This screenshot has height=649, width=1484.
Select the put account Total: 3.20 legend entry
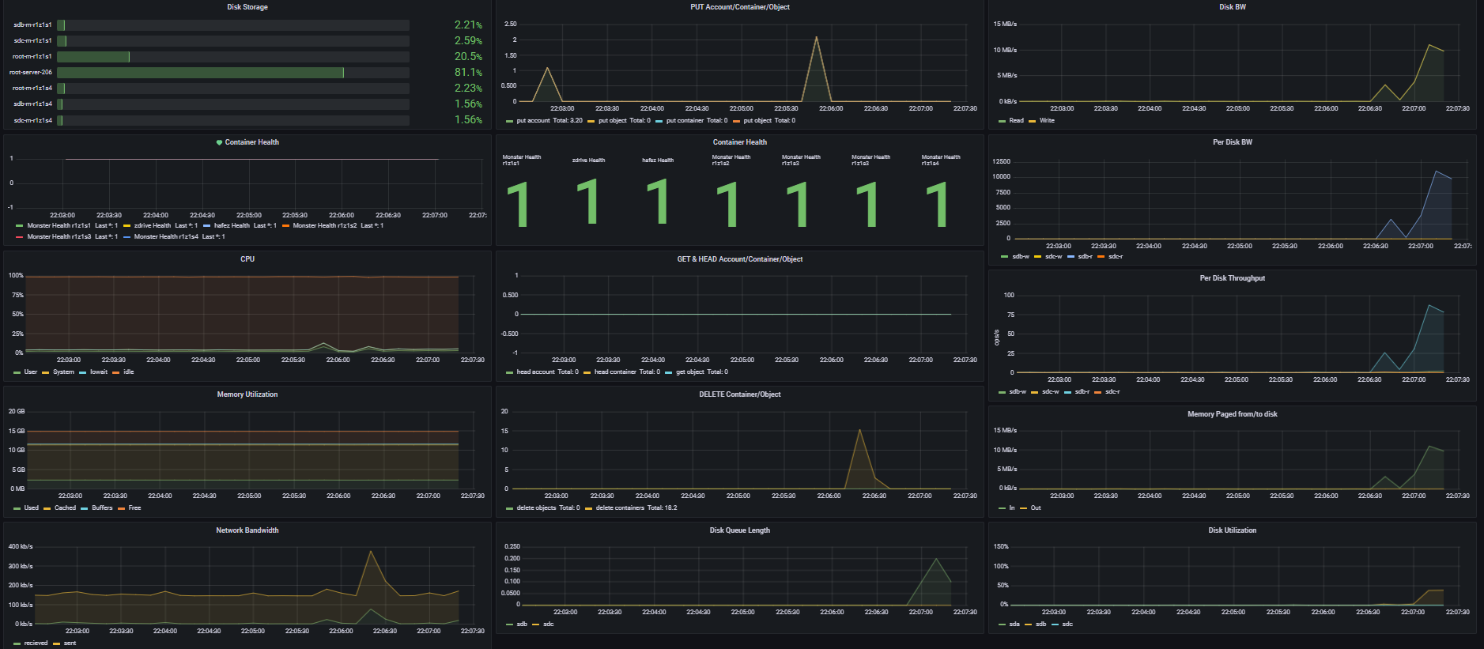click(549, 121)
